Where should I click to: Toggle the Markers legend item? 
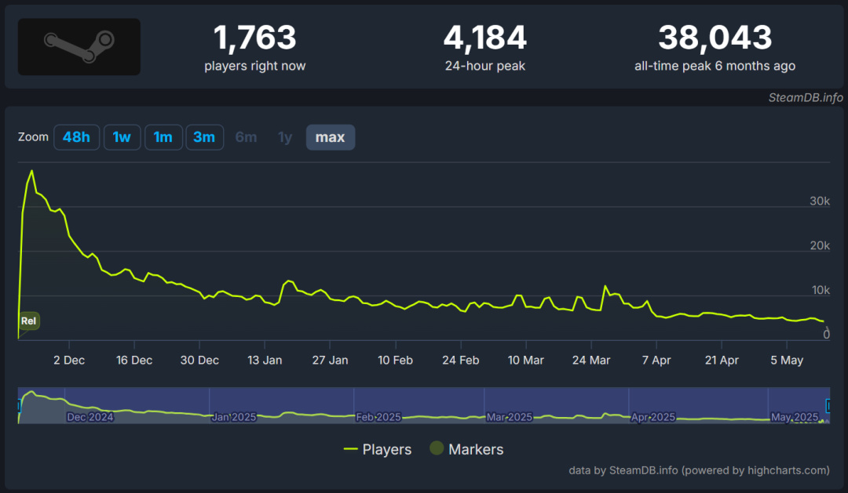click(466, 449)
